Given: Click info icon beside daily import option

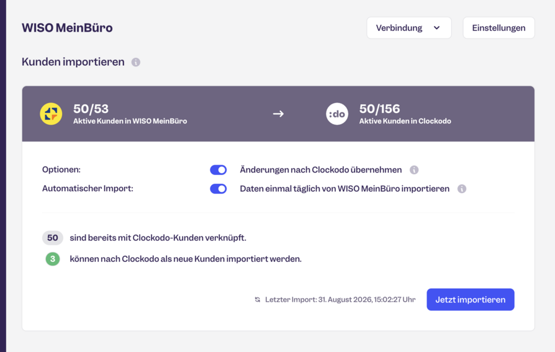Looking at the screenshot, I should pos(461,189).
